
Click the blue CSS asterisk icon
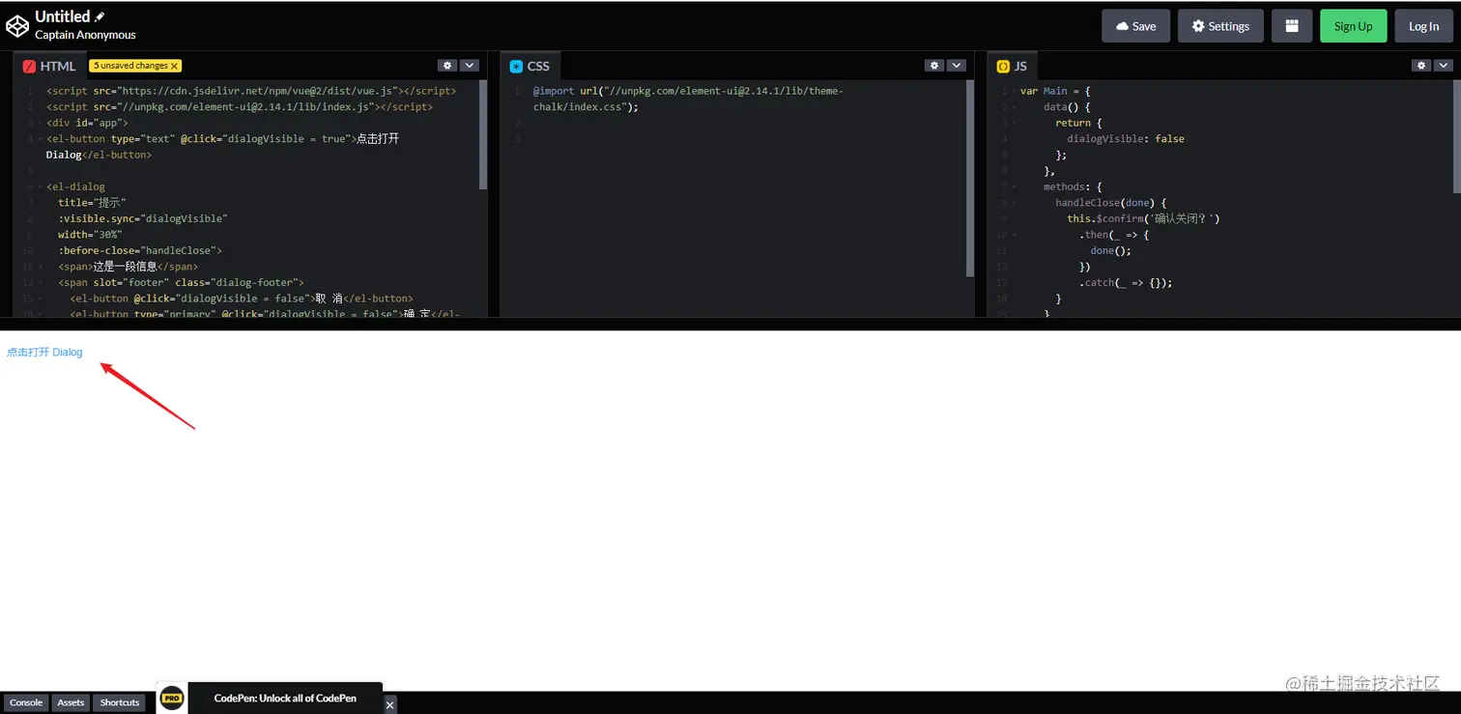pyautogui.click(x=516, y=67)
